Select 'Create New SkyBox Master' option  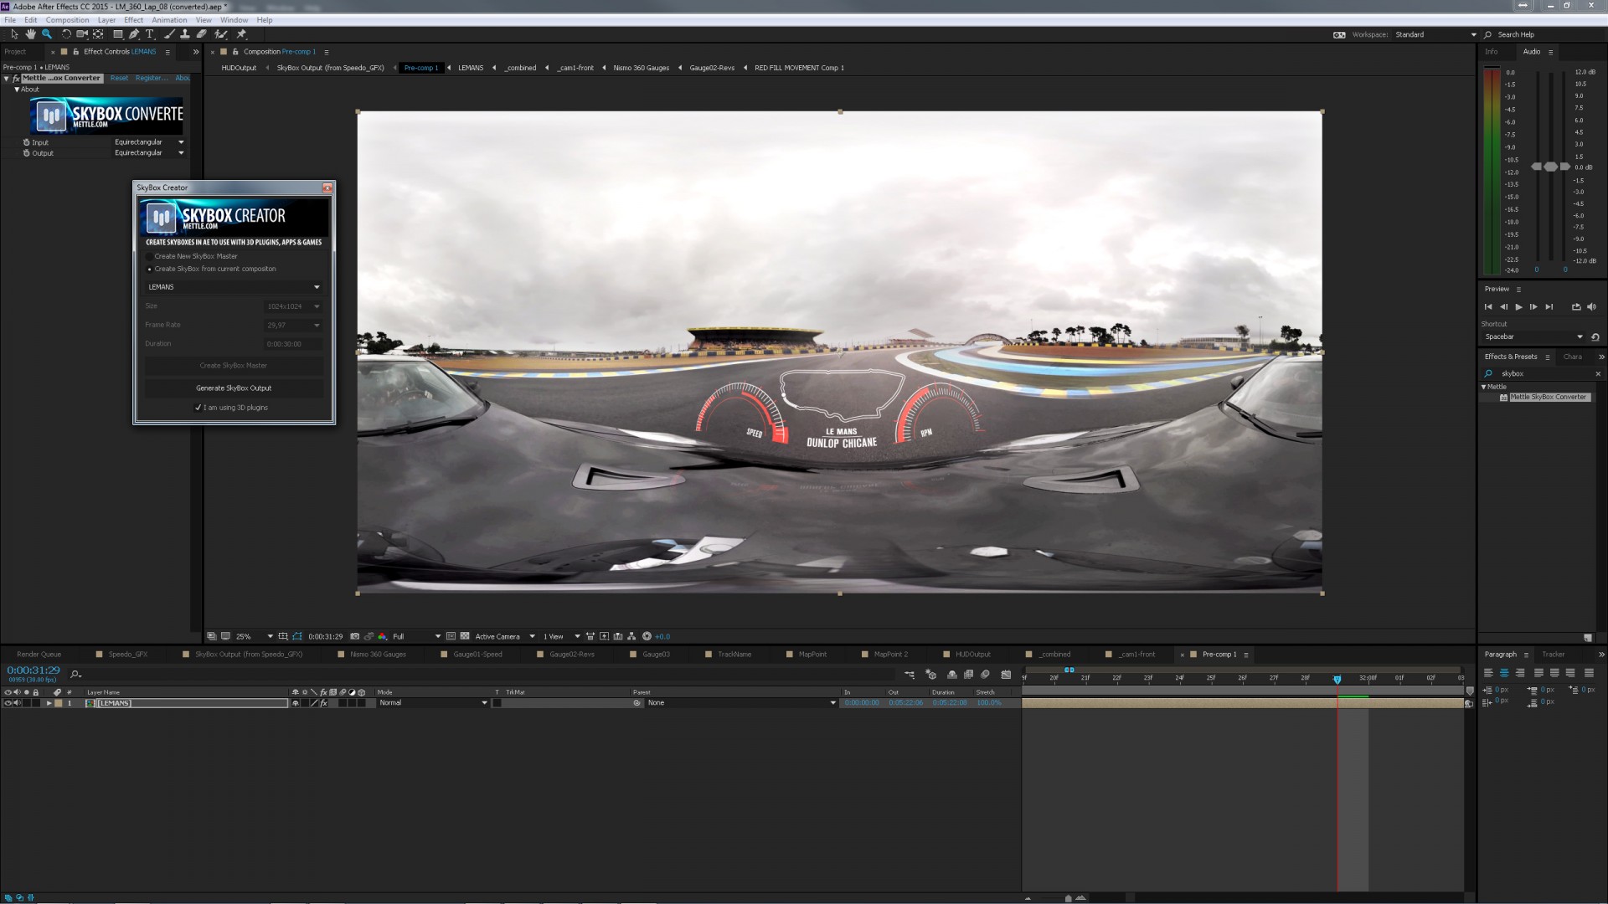pos(150,256)
